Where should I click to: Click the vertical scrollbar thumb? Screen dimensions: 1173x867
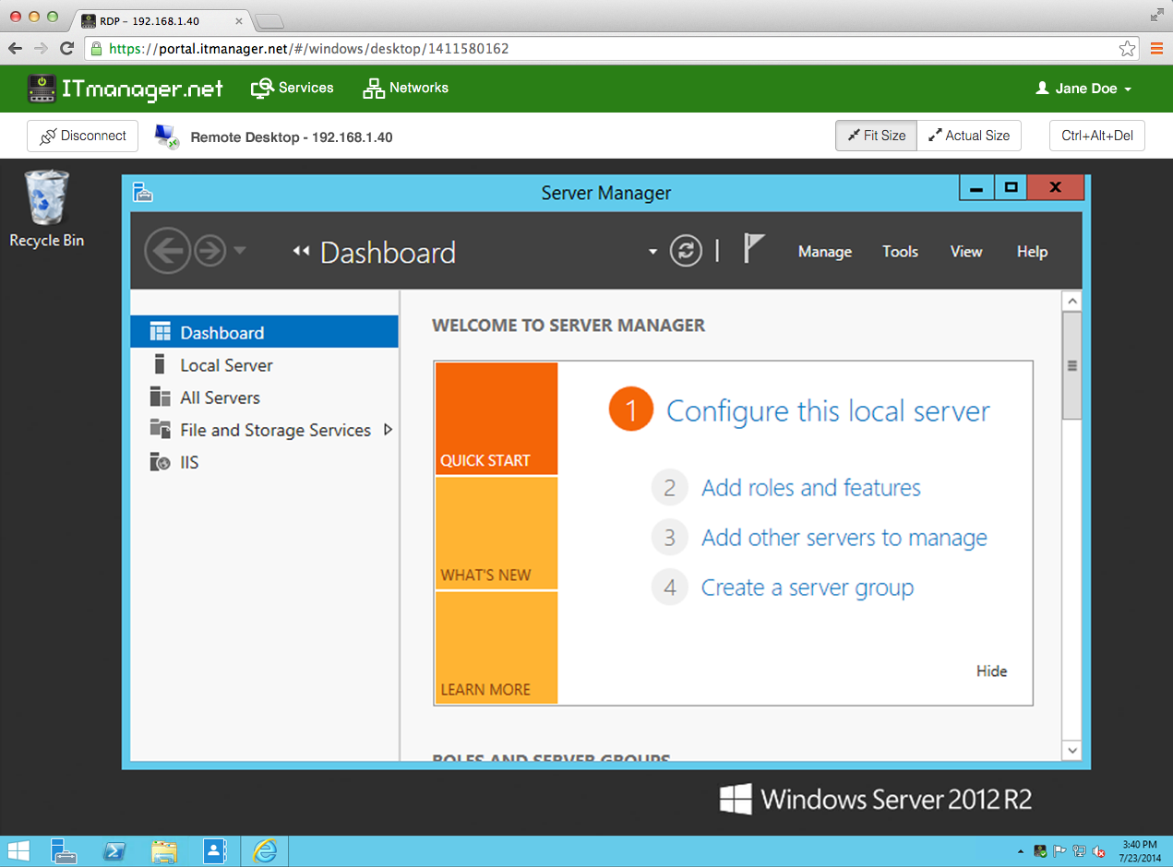1071,365
